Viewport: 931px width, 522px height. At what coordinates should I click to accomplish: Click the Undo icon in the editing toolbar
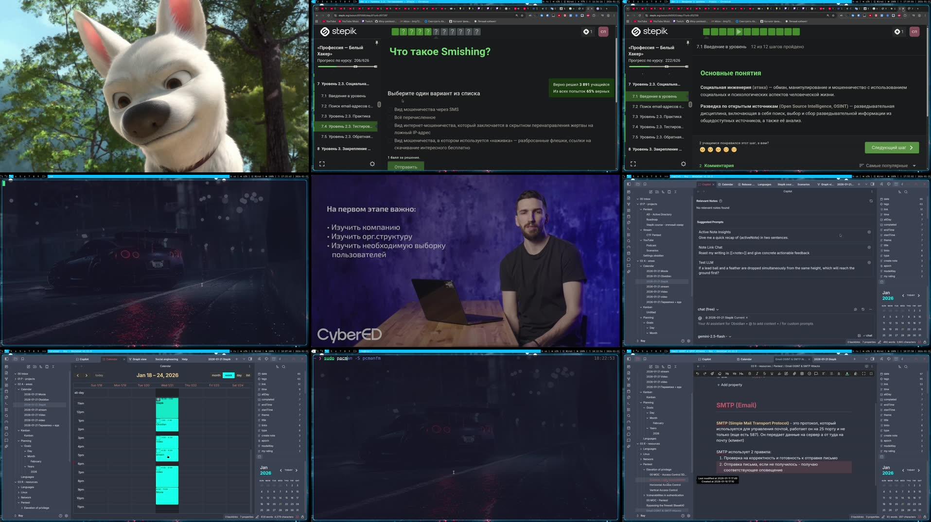click(698, 374)
